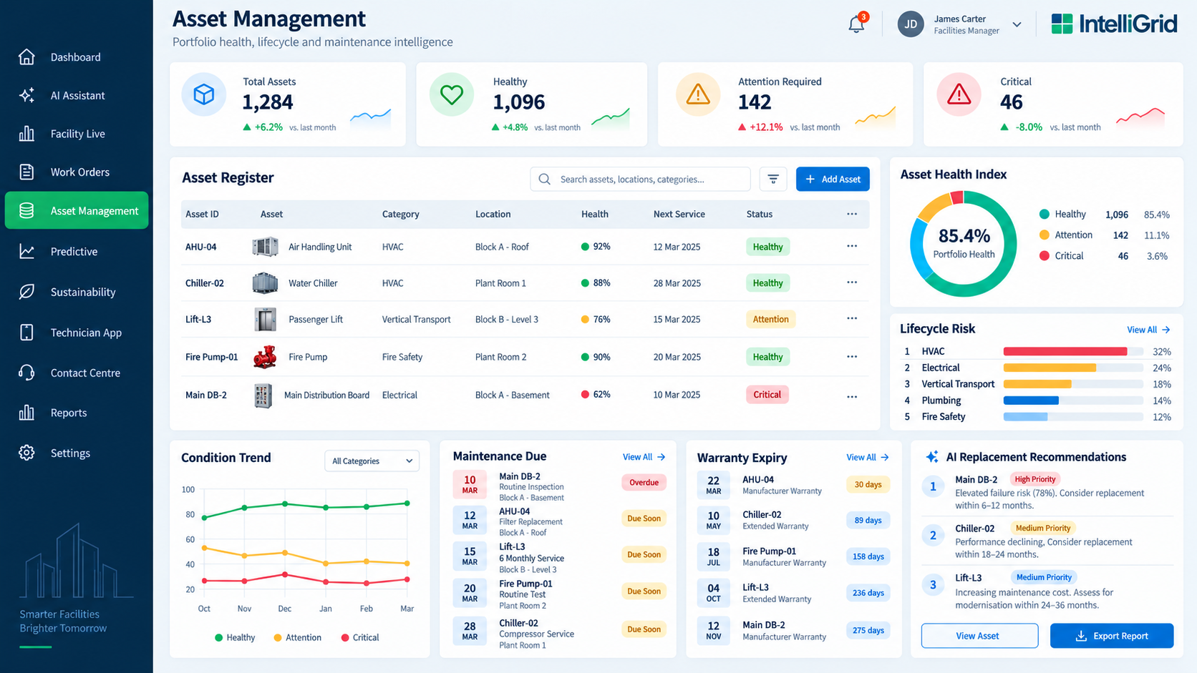The height and width of the screenshot is (673, 1197).
Task: Click the Export Report button
Action: point(1112,636)
